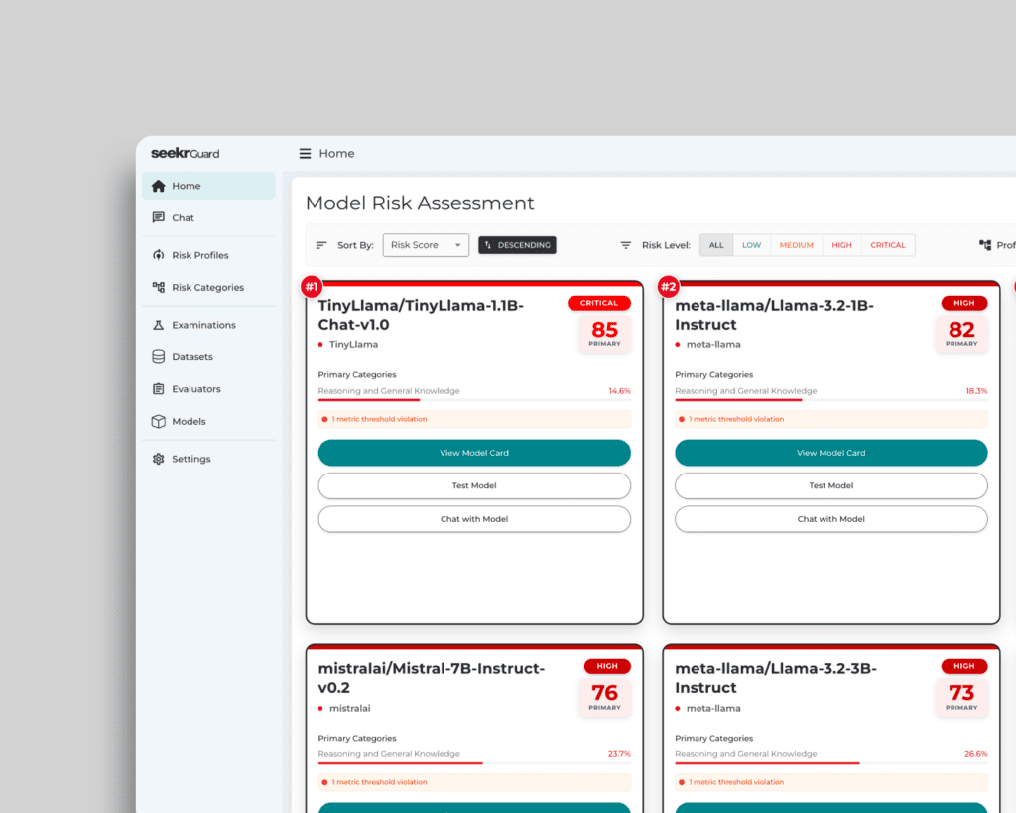Open the metric threshold violation notice on Mistral-7B
The width and height of the screenshot is (1016, 813).
point(474,782)
